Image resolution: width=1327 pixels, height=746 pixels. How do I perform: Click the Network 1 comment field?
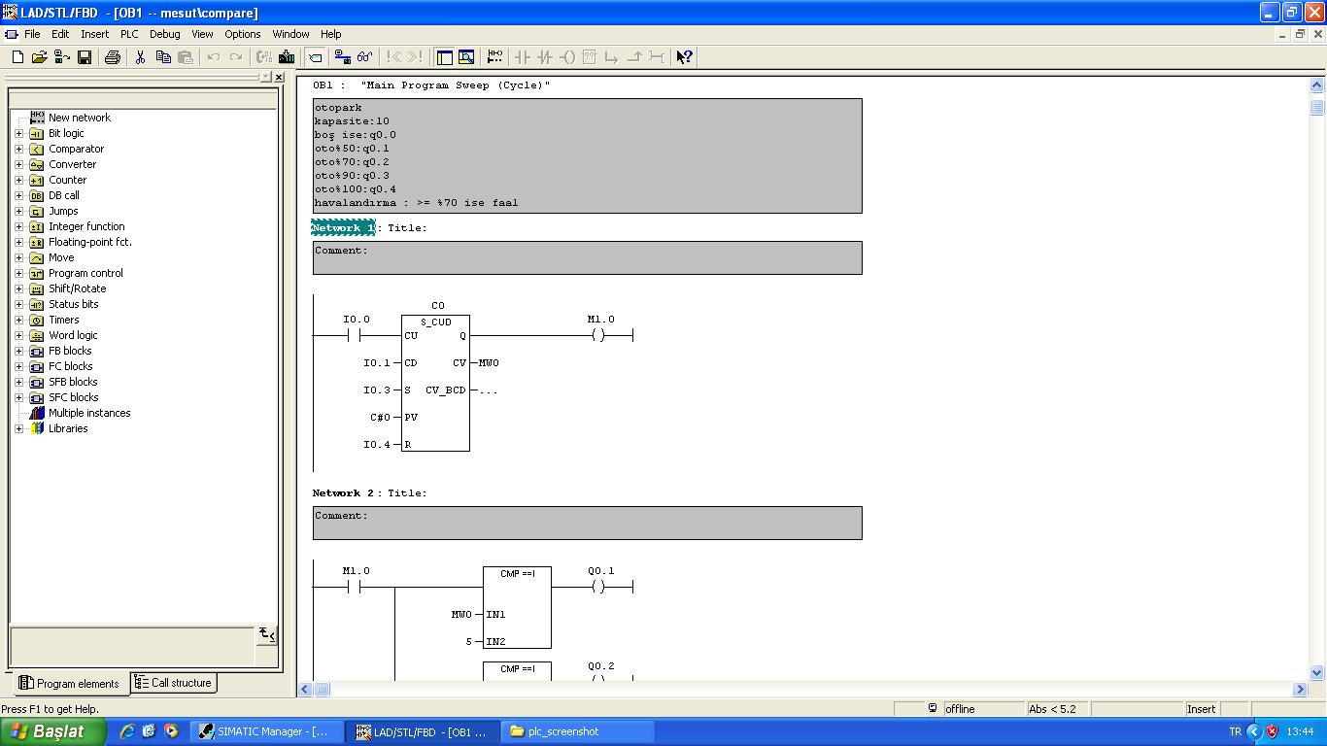(587, 257)
